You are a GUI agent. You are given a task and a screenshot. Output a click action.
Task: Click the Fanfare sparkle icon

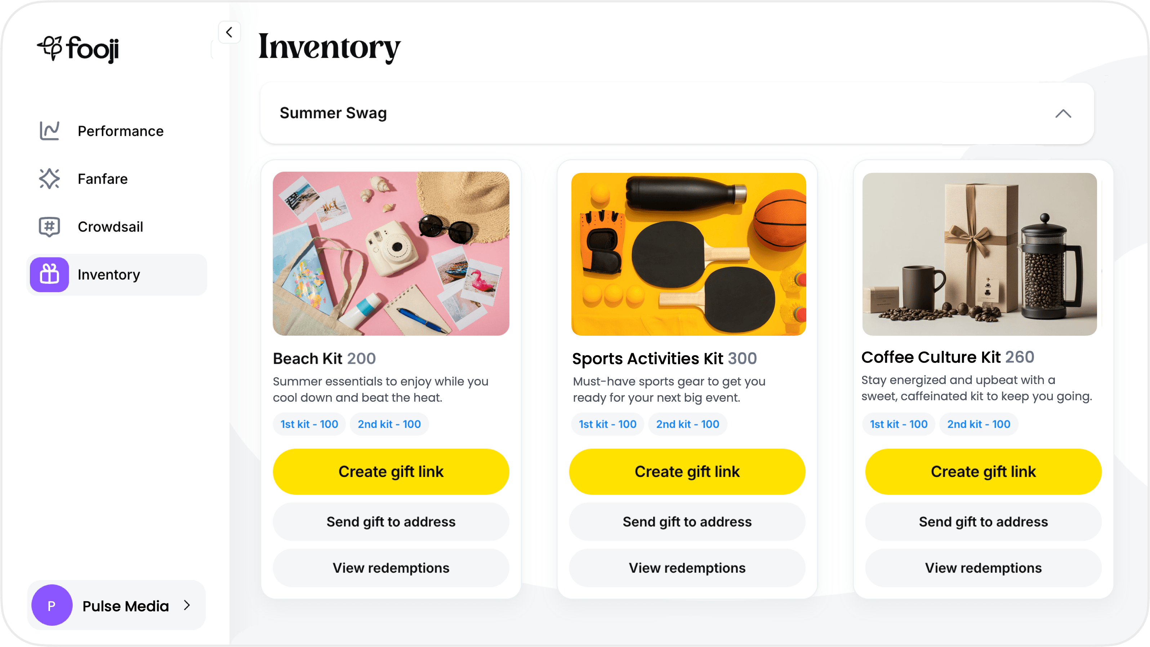point(49,179)
